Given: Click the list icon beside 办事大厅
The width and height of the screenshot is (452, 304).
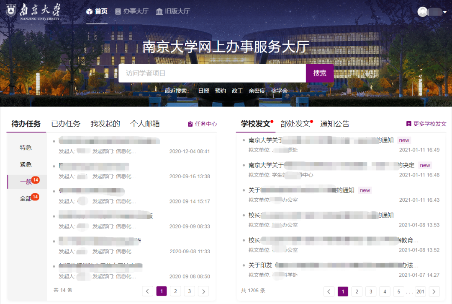Looking at the screenshot, I should coord(118,12).
